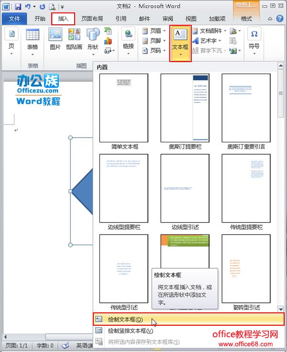287x352 pixels.
Task: Open the Page Layout (页面布局) tab
Action: [x=92, y=19]
